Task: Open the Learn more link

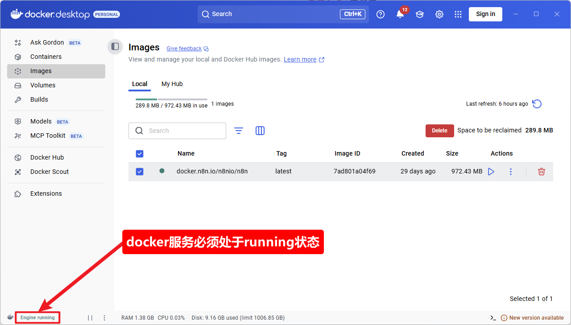Action: pyautogui.click(x=300, y=59)
